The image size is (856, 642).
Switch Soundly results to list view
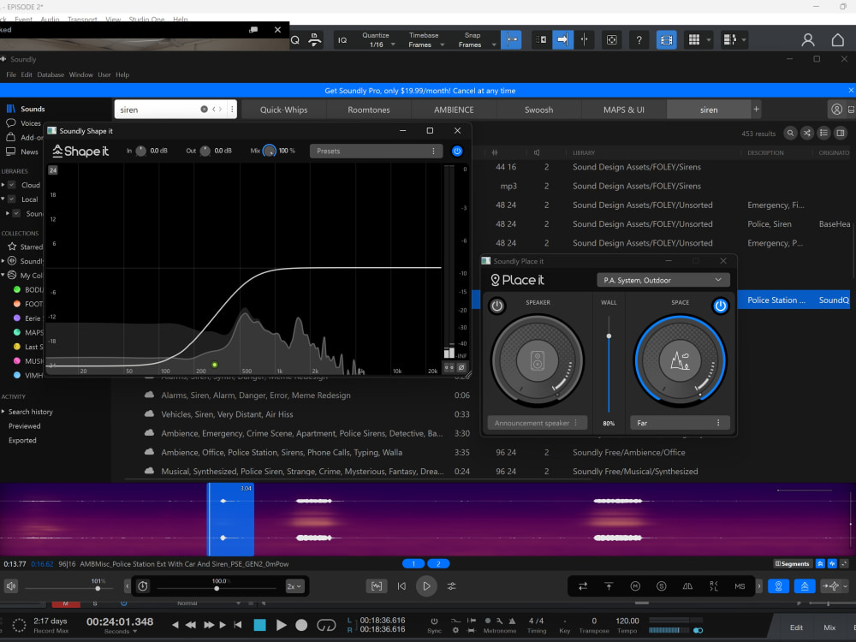(823, 134)
